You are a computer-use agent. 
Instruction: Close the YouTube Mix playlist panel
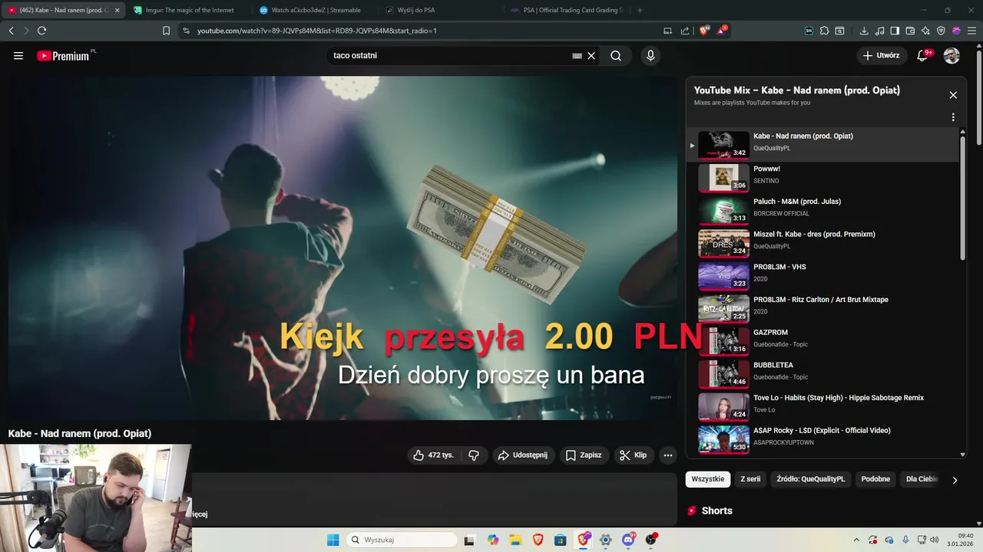[x=953, y=95]
